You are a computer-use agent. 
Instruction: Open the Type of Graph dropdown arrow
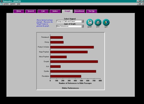coord(83,26)
